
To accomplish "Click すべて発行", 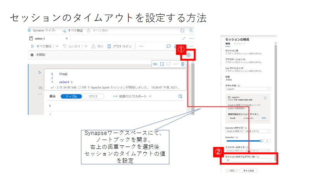I will coord(98,31).
